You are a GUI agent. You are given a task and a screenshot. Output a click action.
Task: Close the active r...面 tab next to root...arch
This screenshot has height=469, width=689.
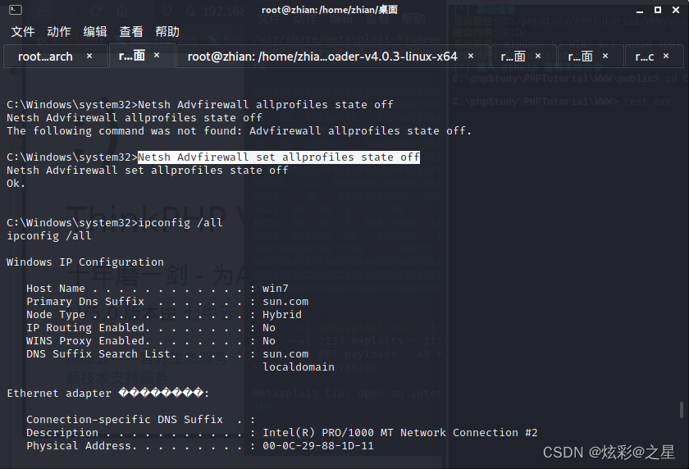(157, 55)
